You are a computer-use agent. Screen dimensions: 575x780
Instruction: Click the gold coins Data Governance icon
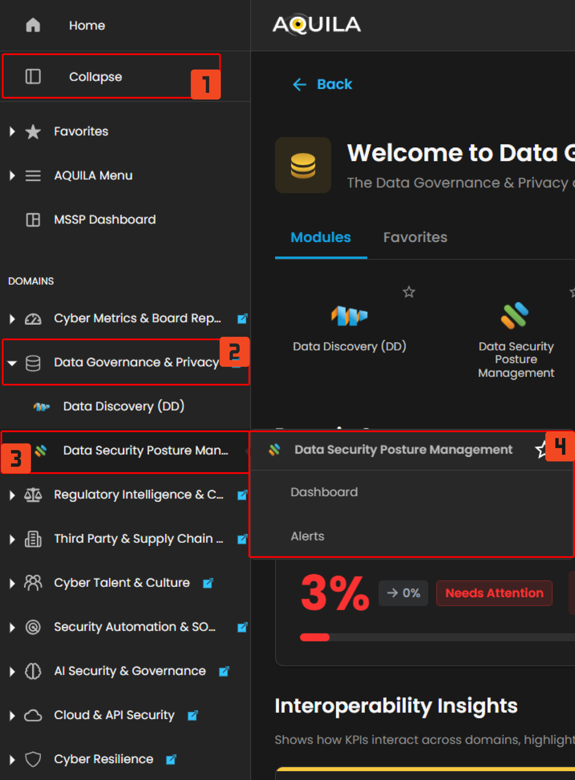coord(303,165)
